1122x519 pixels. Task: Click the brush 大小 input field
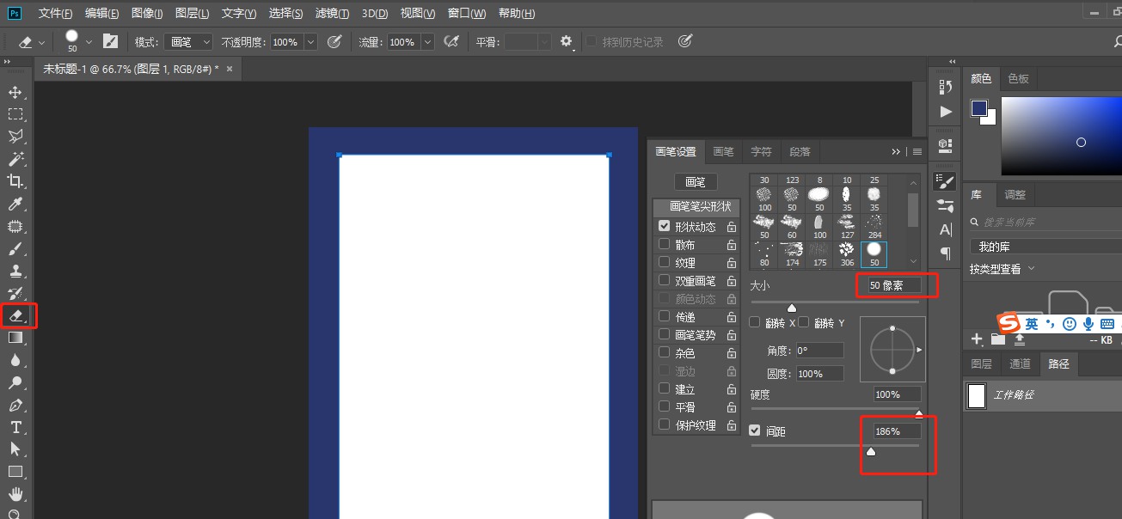(894, 284)
